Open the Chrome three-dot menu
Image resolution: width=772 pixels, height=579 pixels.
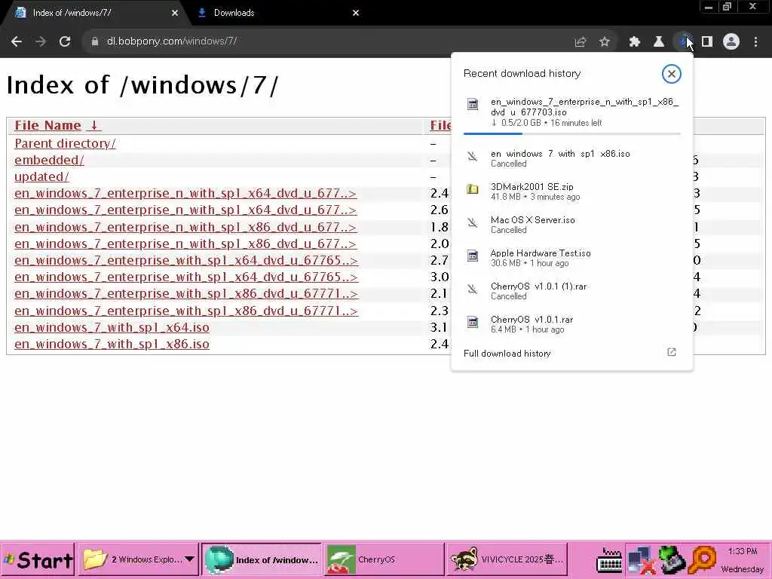(x=755, y=42)
